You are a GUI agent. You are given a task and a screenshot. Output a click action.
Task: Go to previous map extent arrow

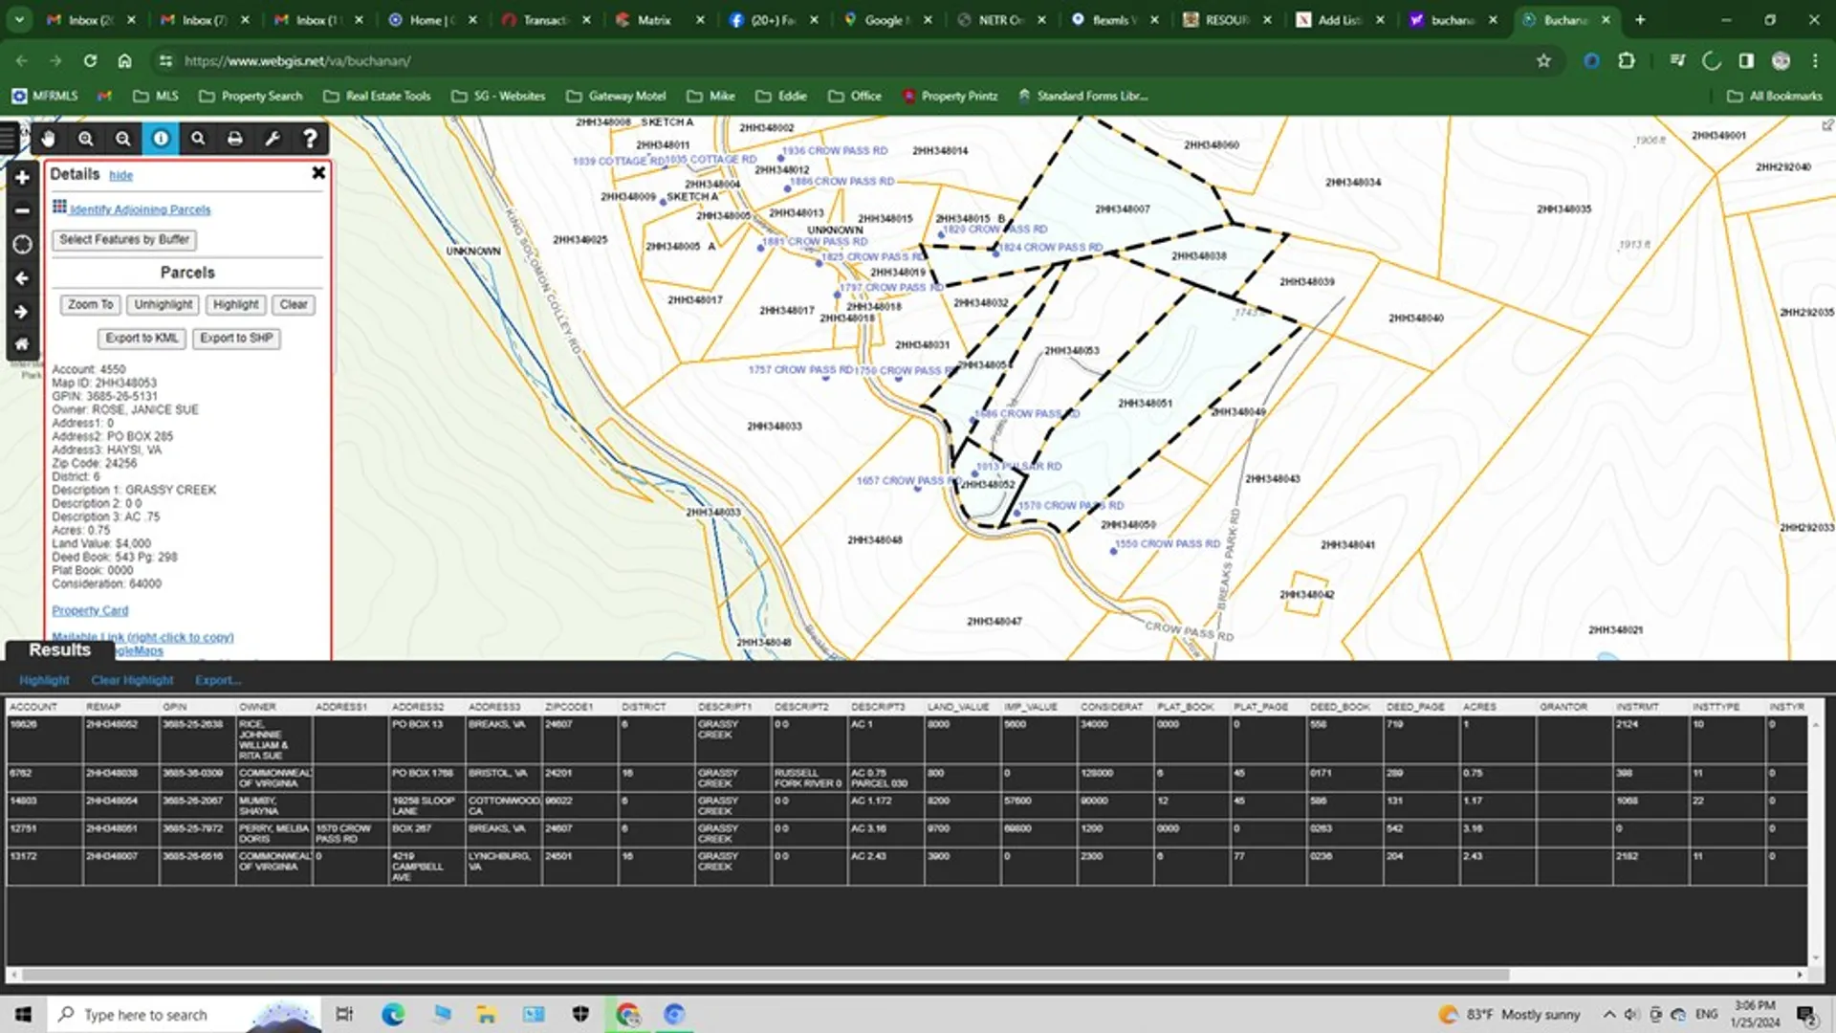(22, 278)
